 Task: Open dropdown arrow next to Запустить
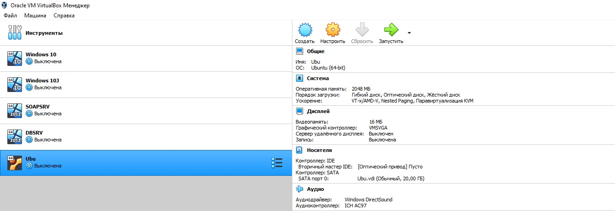tap(409, 33)
